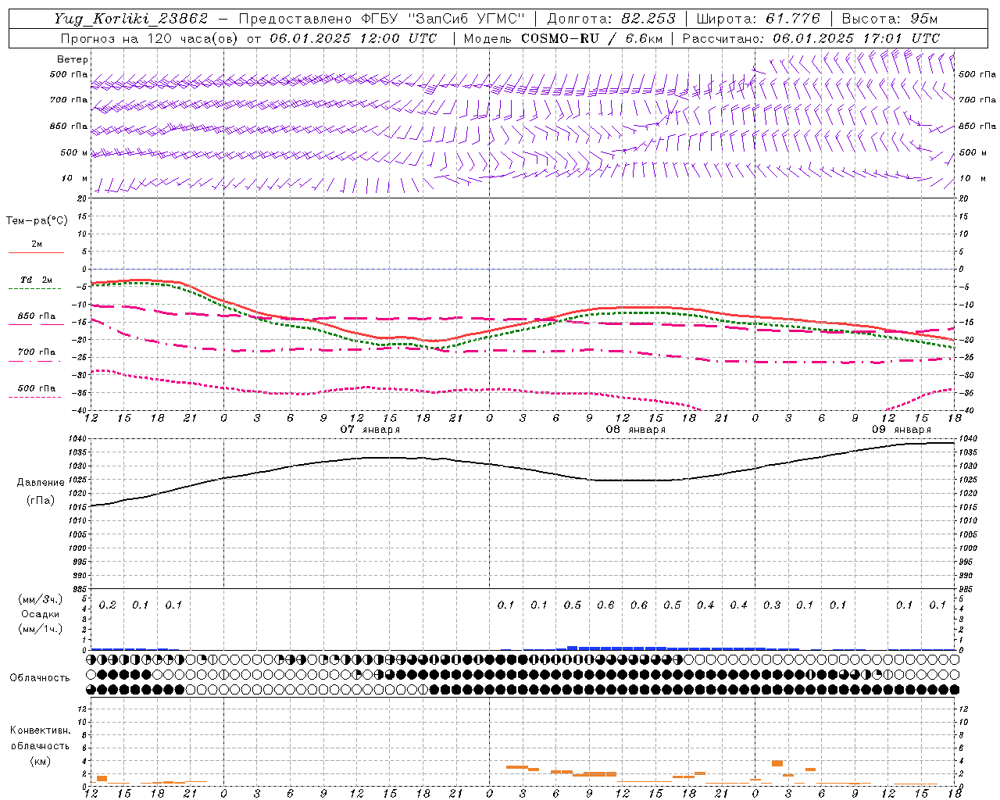The image size is (1000, 800).
Task: Select the text Предоставлено ФГБУ "ЗапСиб УГМС"
Action: tap(381, 19)
